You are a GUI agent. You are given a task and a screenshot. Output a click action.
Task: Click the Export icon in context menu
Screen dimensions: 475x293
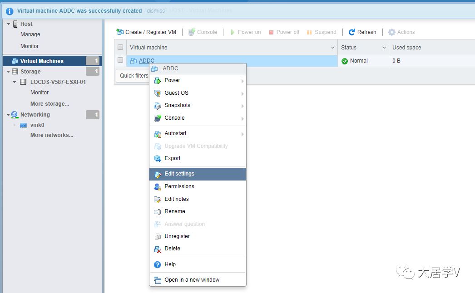[158, 159]
